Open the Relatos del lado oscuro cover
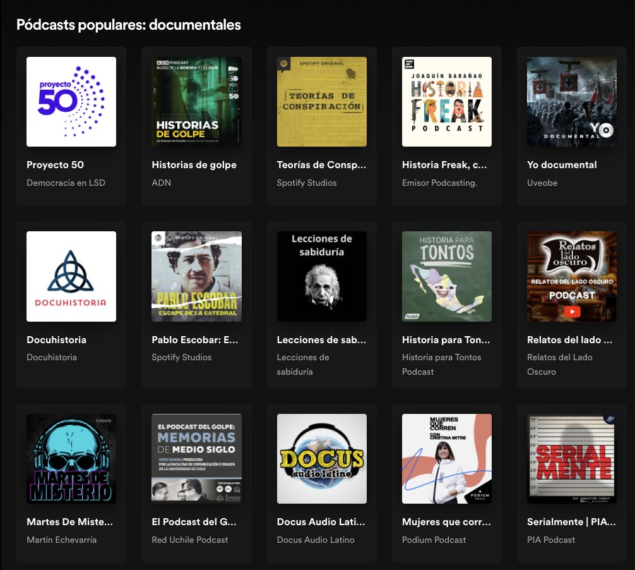 coord(572,277)
